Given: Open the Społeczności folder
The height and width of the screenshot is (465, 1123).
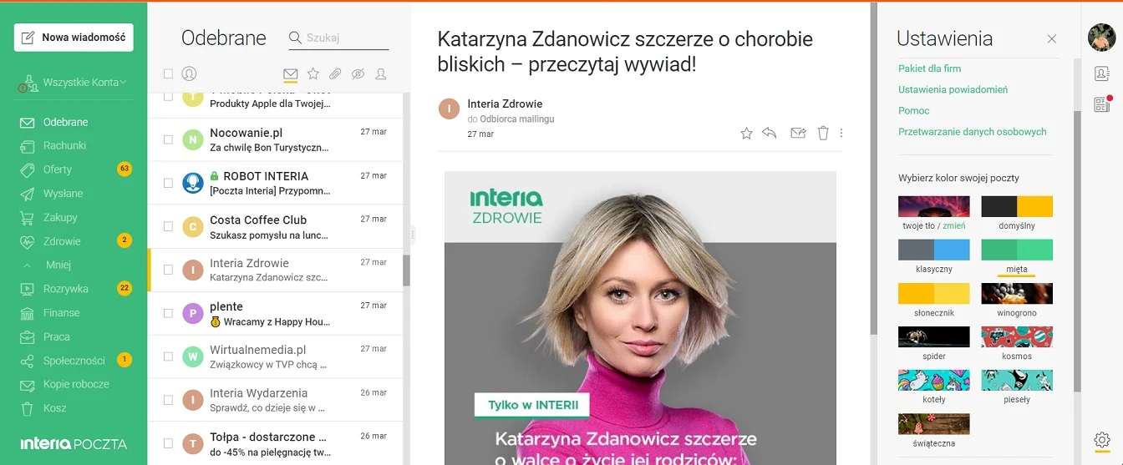Looking at the screenshot, I should click(74, 361).
